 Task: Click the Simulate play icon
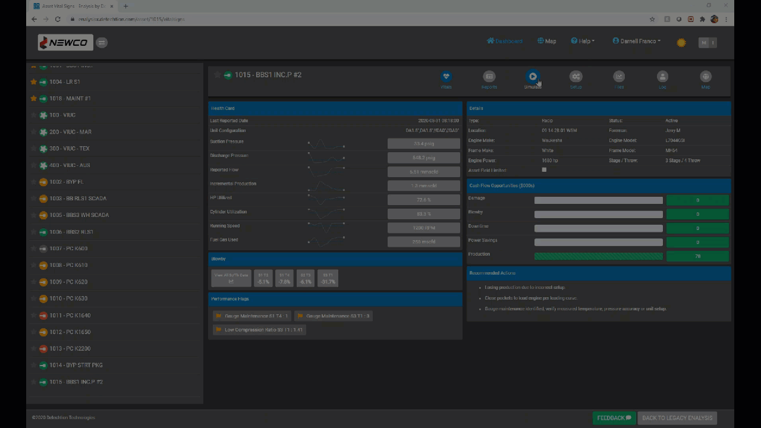pos(533,76)
